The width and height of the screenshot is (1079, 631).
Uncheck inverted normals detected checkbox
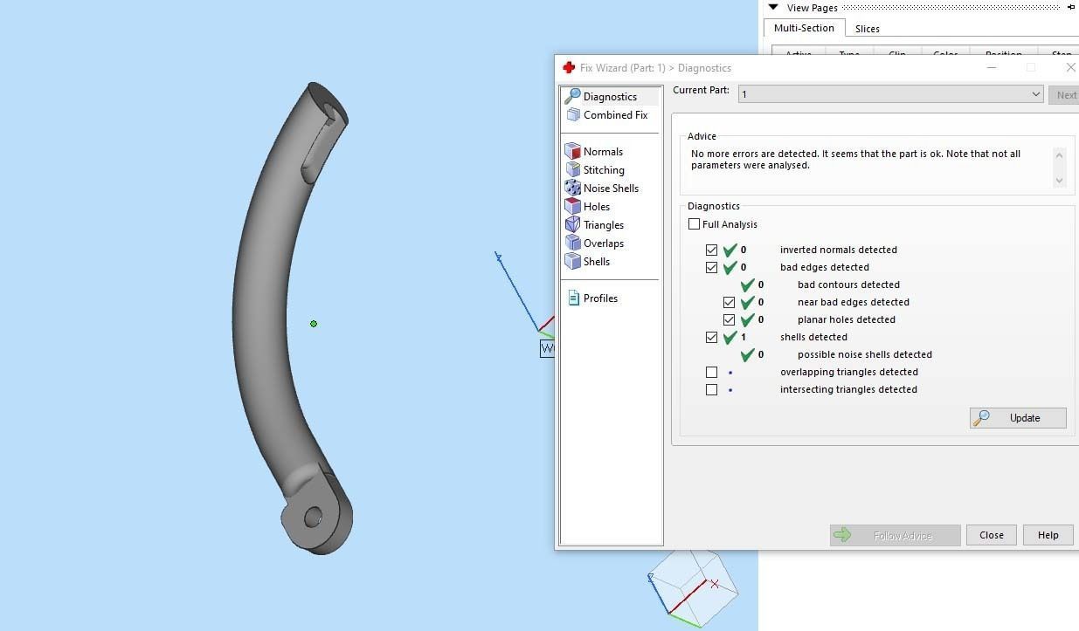tap(711, 250)
